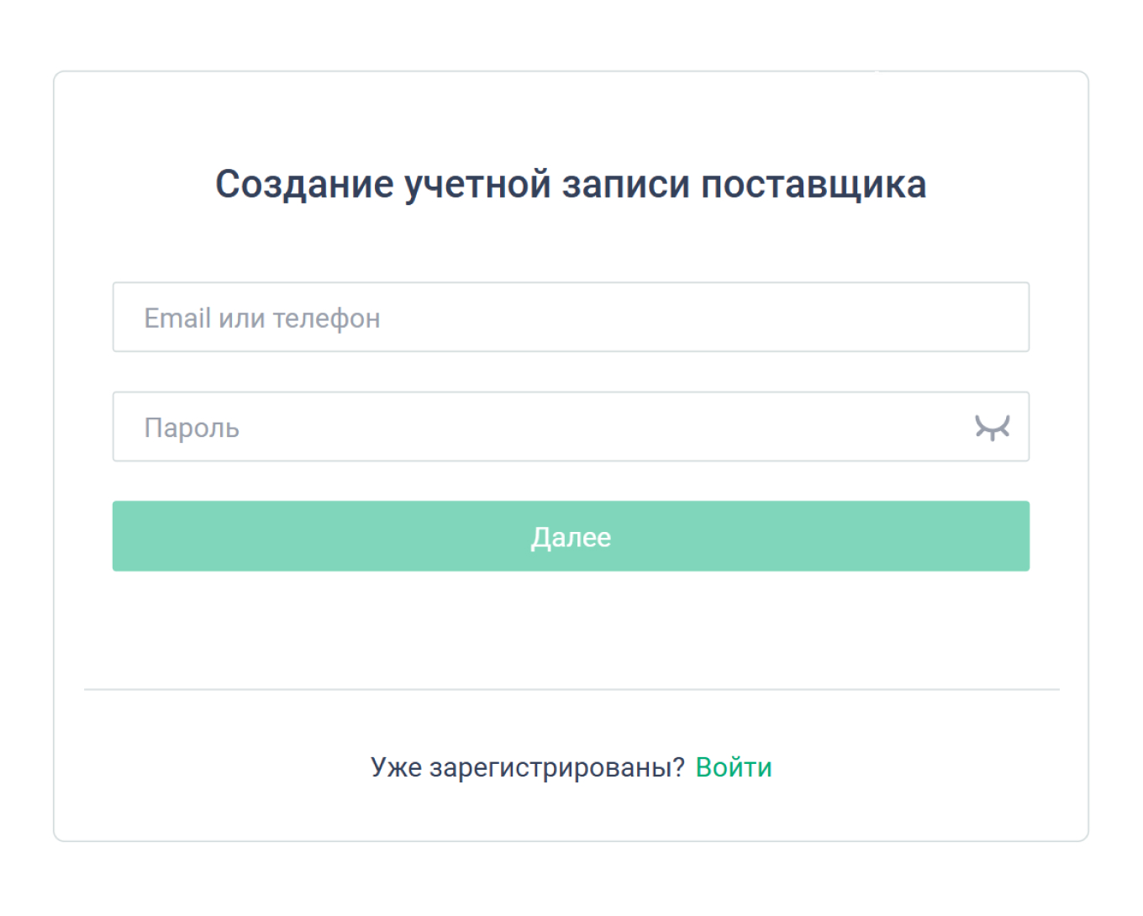The height and width of the screenshot is (916, 1143).
Task: Click the Уже зарегистрированы? text
Action: (528, 766)
